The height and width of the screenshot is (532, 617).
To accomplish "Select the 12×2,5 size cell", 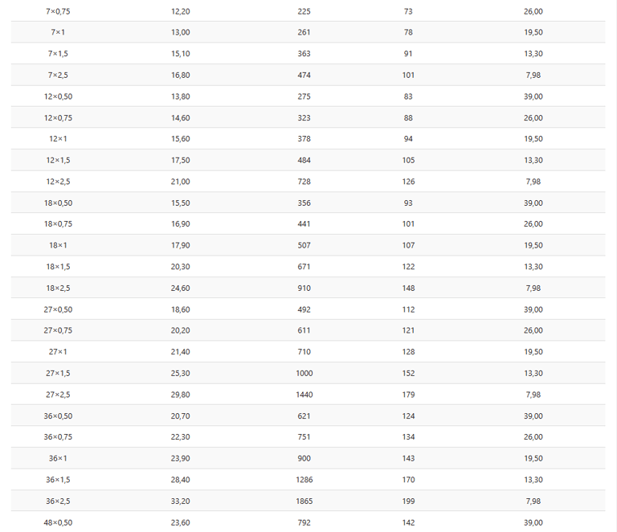I will coord(58,182).
